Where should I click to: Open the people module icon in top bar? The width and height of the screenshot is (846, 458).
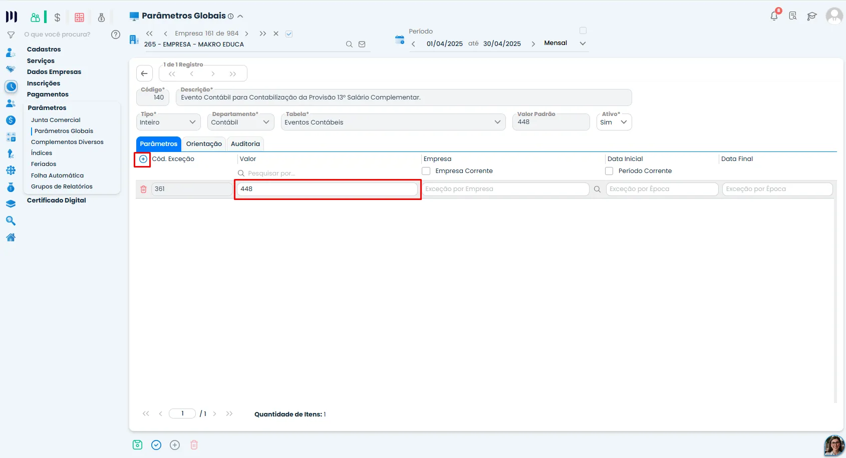pos(35,17)
